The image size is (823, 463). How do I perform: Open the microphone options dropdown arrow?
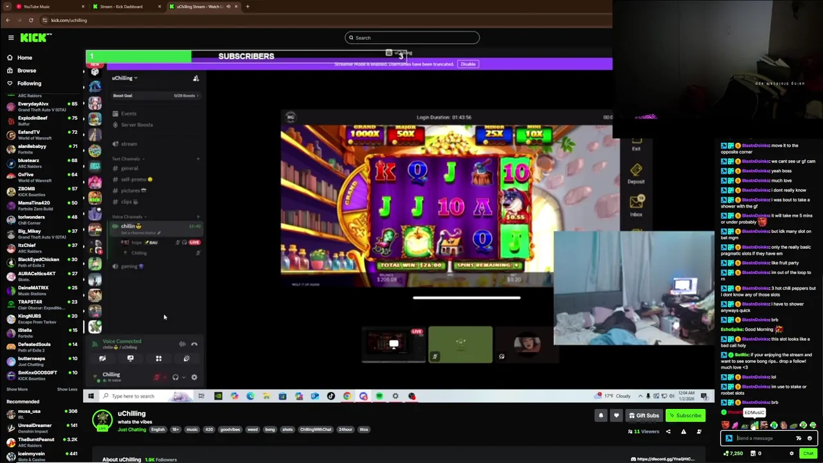click(x=164, y=377)
